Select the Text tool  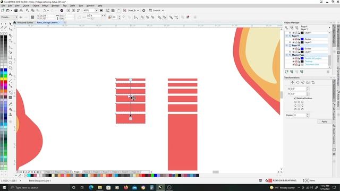tap(11, 74)
